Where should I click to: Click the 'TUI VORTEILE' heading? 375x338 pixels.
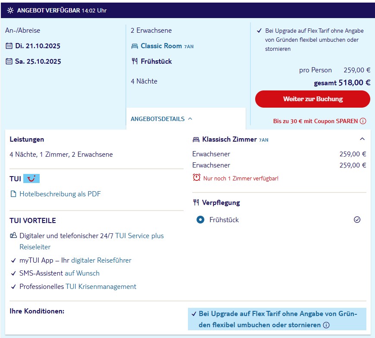[x=33, y=220]
